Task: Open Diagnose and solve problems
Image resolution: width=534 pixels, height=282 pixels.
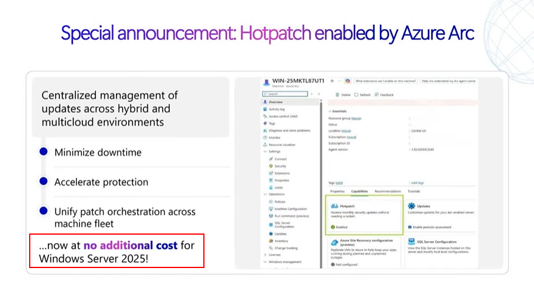Action: point(289,130)
